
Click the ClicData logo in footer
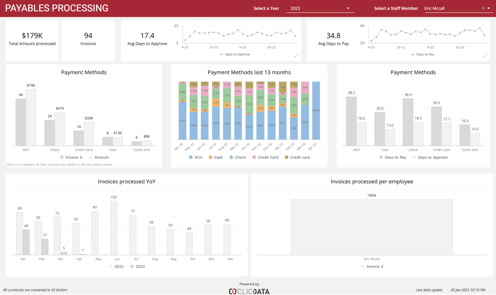[249, 291]
